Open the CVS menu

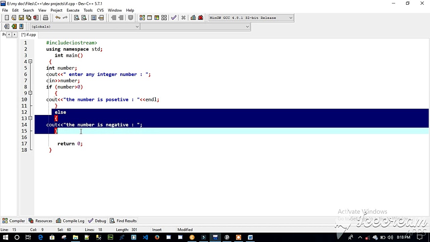click(x=100, y=10)
